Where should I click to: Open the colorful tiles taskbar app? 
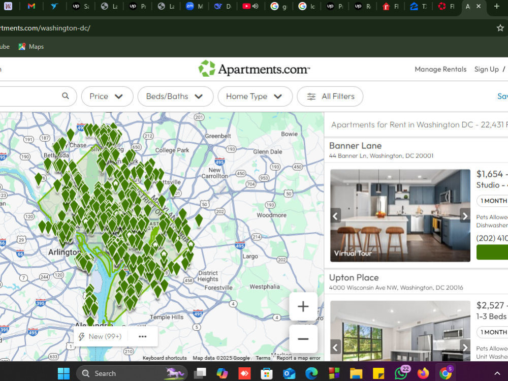click(x=334, y=373)
